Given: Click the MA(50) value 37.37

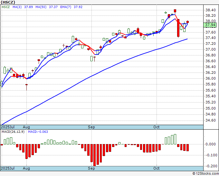Looking at the screenshot, I should 53,7.
